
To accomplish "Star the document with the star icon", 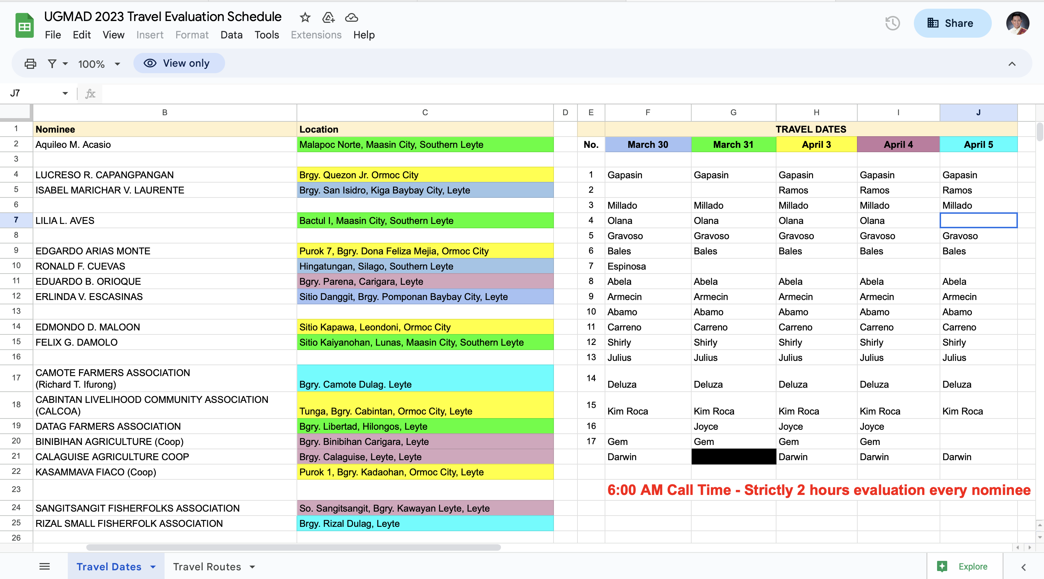I will [x=305, y=17].
